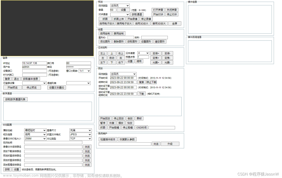Move the PTZ 左上 direction

point(103,53)
